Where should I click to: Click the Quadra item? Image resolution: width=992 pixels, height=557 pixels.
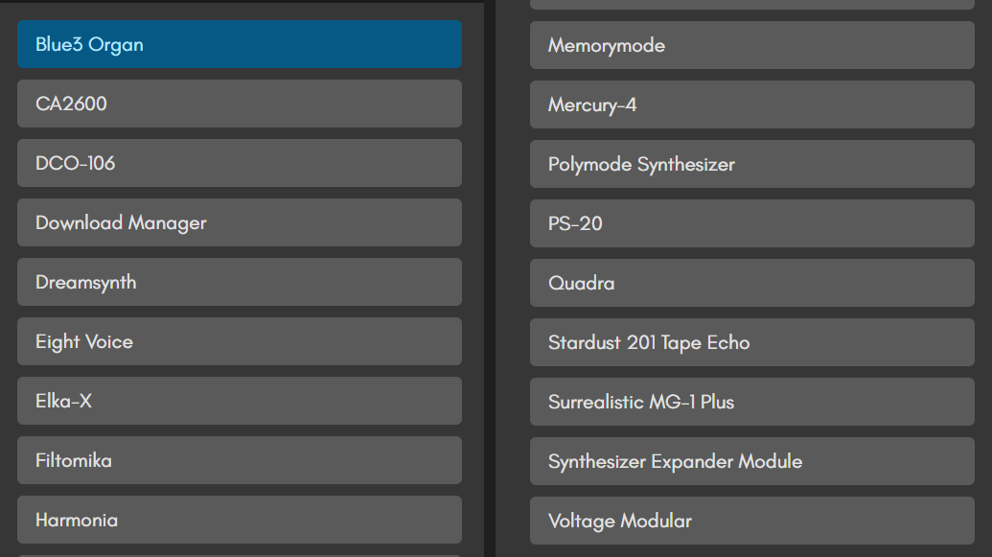(751, 283)
